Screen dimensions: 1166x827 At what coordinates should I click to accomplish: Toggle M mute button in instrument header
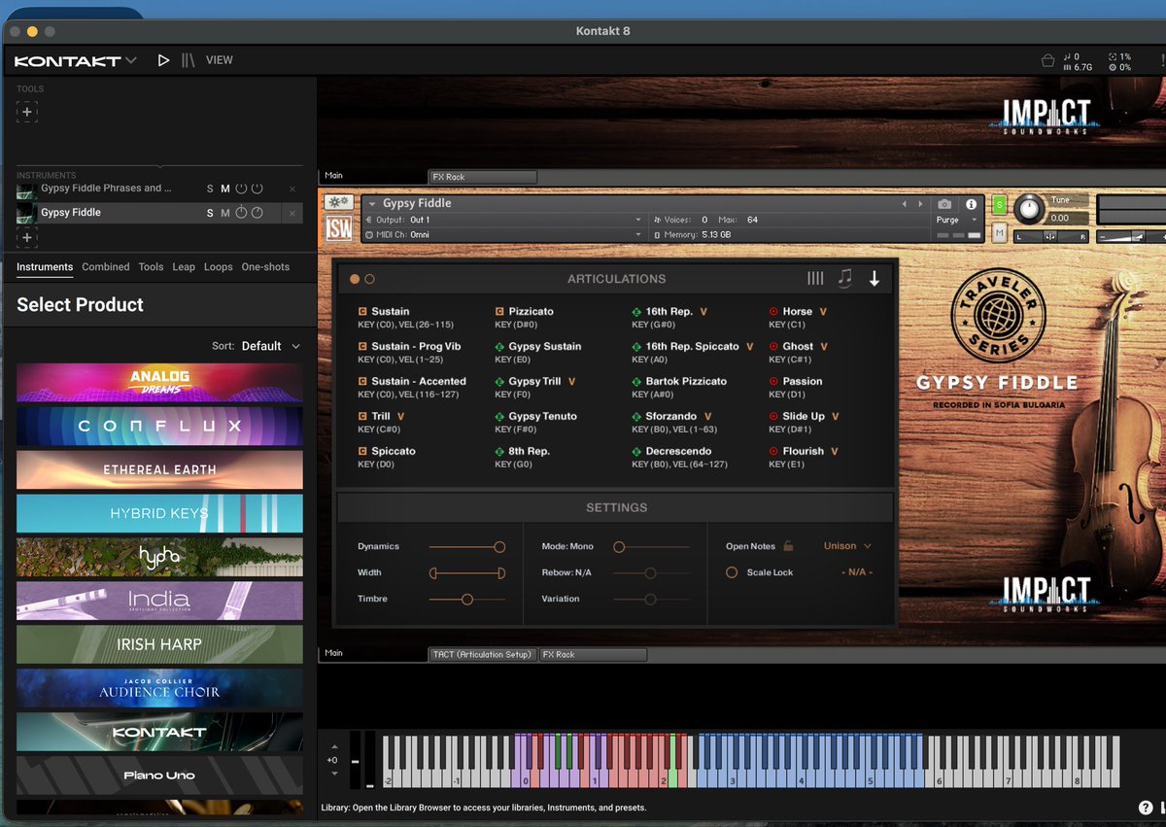(x=999, y=233)
